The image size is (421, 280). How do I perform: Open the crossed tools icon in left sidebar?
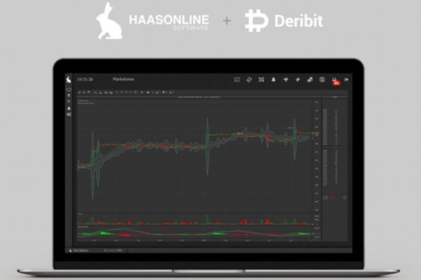[69, 102]
